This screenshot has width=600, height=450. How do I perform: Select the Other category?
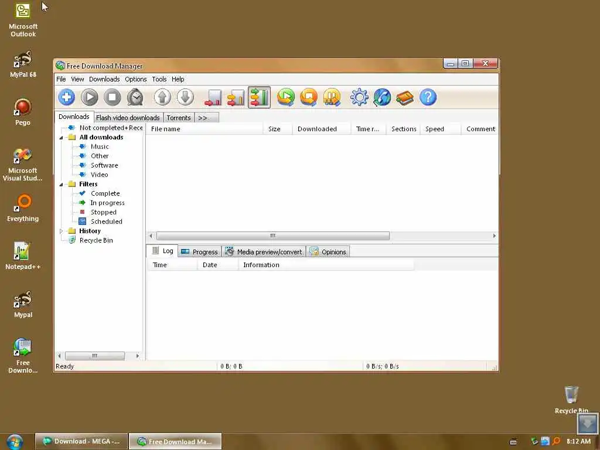100,156
